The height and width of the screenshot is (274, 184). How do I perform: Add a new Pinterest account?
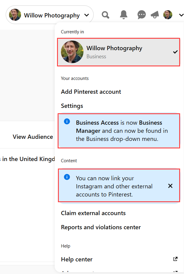click(91, 92)
